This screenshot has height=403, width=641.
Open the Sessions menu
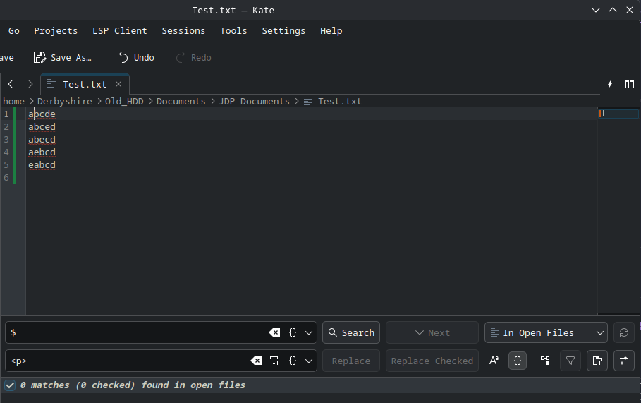pos(183,31)
